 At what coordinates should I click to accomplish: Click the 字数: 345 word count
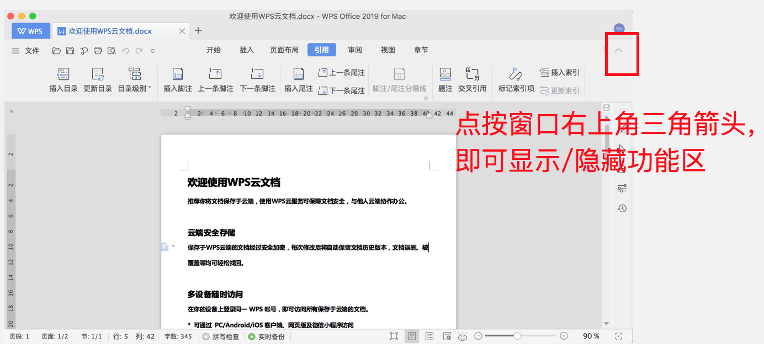(x=178, y=336)
